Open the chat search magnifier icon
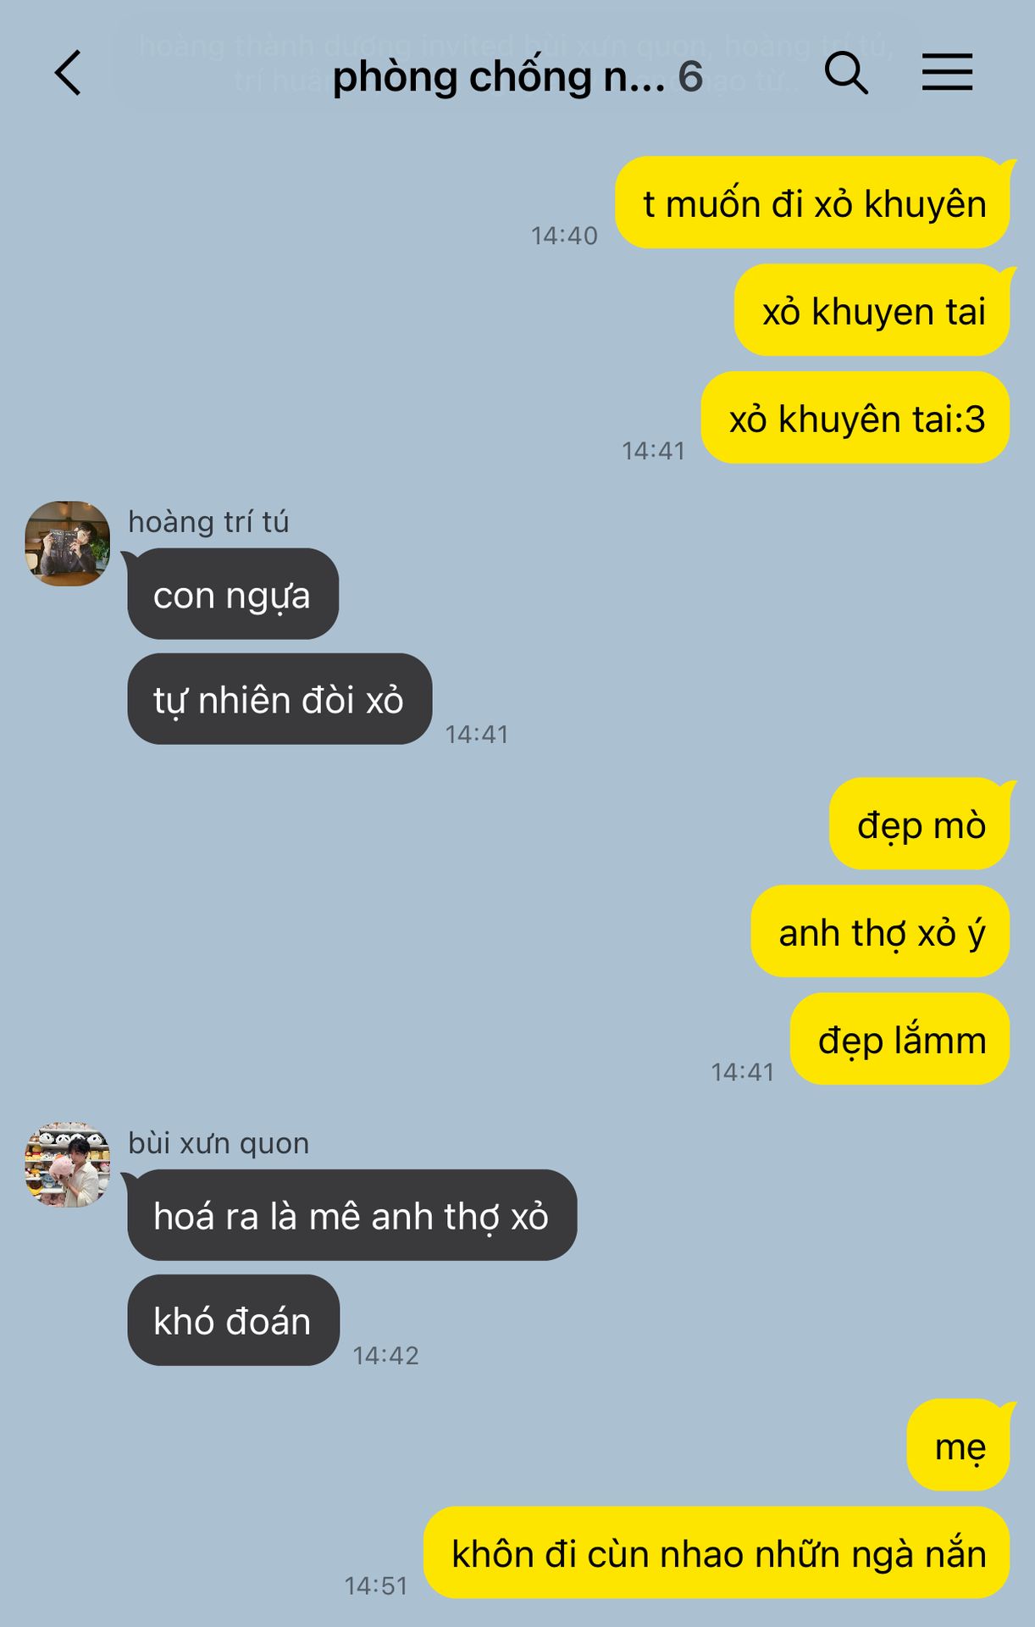The image size is (1035, 1627). tap(846, 73)
